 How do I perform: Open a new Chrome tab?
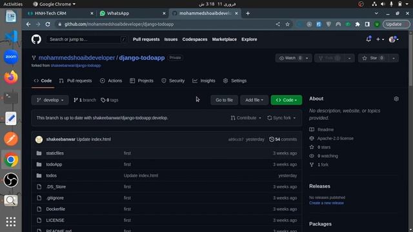248,14
